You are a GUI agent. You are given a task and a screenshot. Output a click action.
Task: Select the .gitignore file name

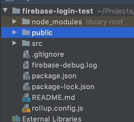48,55
